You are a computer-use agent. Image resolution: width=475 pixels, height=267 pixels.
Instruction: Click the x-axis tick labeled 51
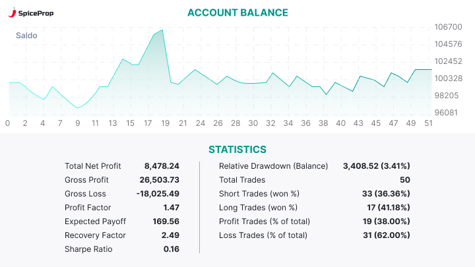point(429,123)
